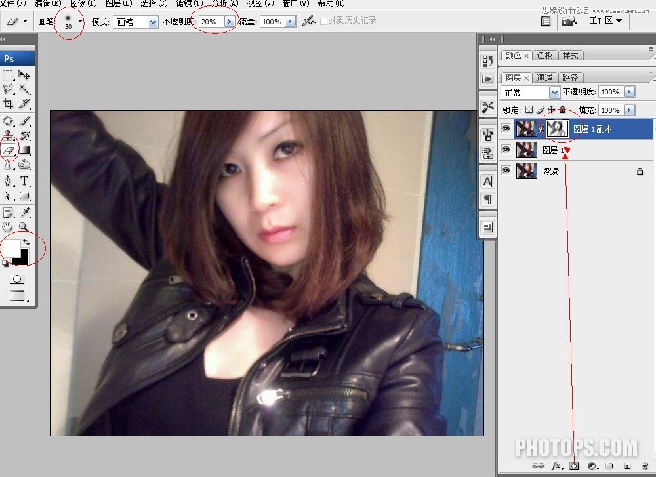Image resolution: width=656 pixels, height=477 pixels.
Task: Click the Add Layer Mask button
Action: pos(574,466)
